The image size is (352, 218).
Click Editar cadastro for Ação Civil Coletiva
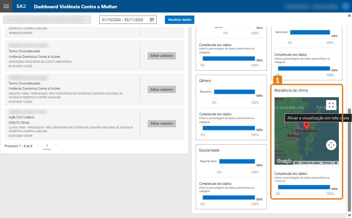(161, 124)
